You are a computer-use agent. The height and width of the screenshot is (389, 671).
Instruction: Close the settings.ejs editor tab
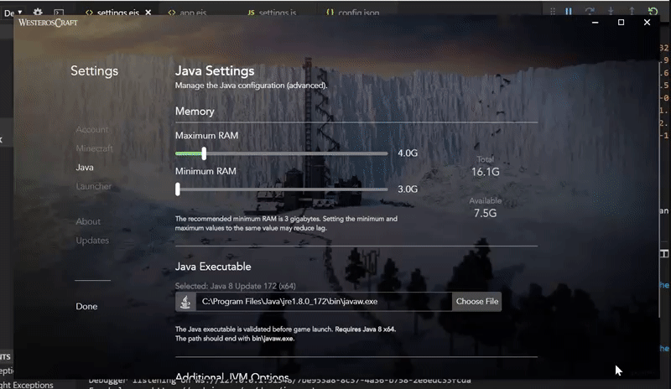coord(148,13)
